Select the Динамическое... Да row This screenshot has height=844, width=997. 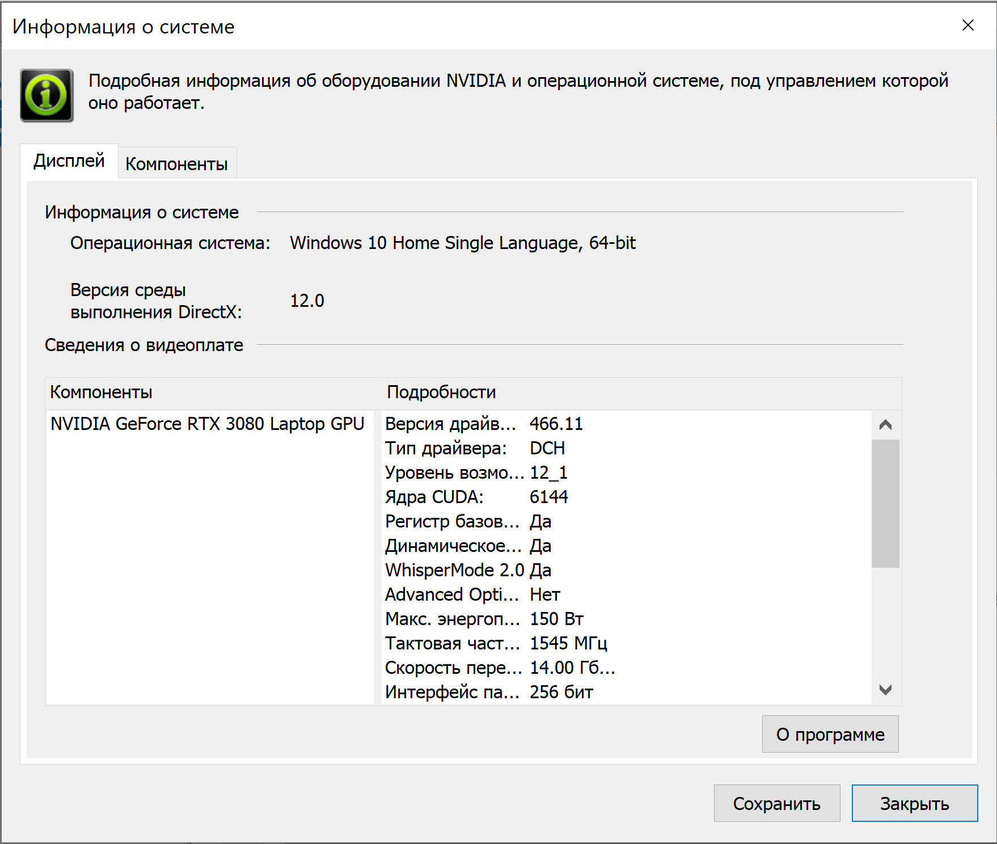point(627,546)
